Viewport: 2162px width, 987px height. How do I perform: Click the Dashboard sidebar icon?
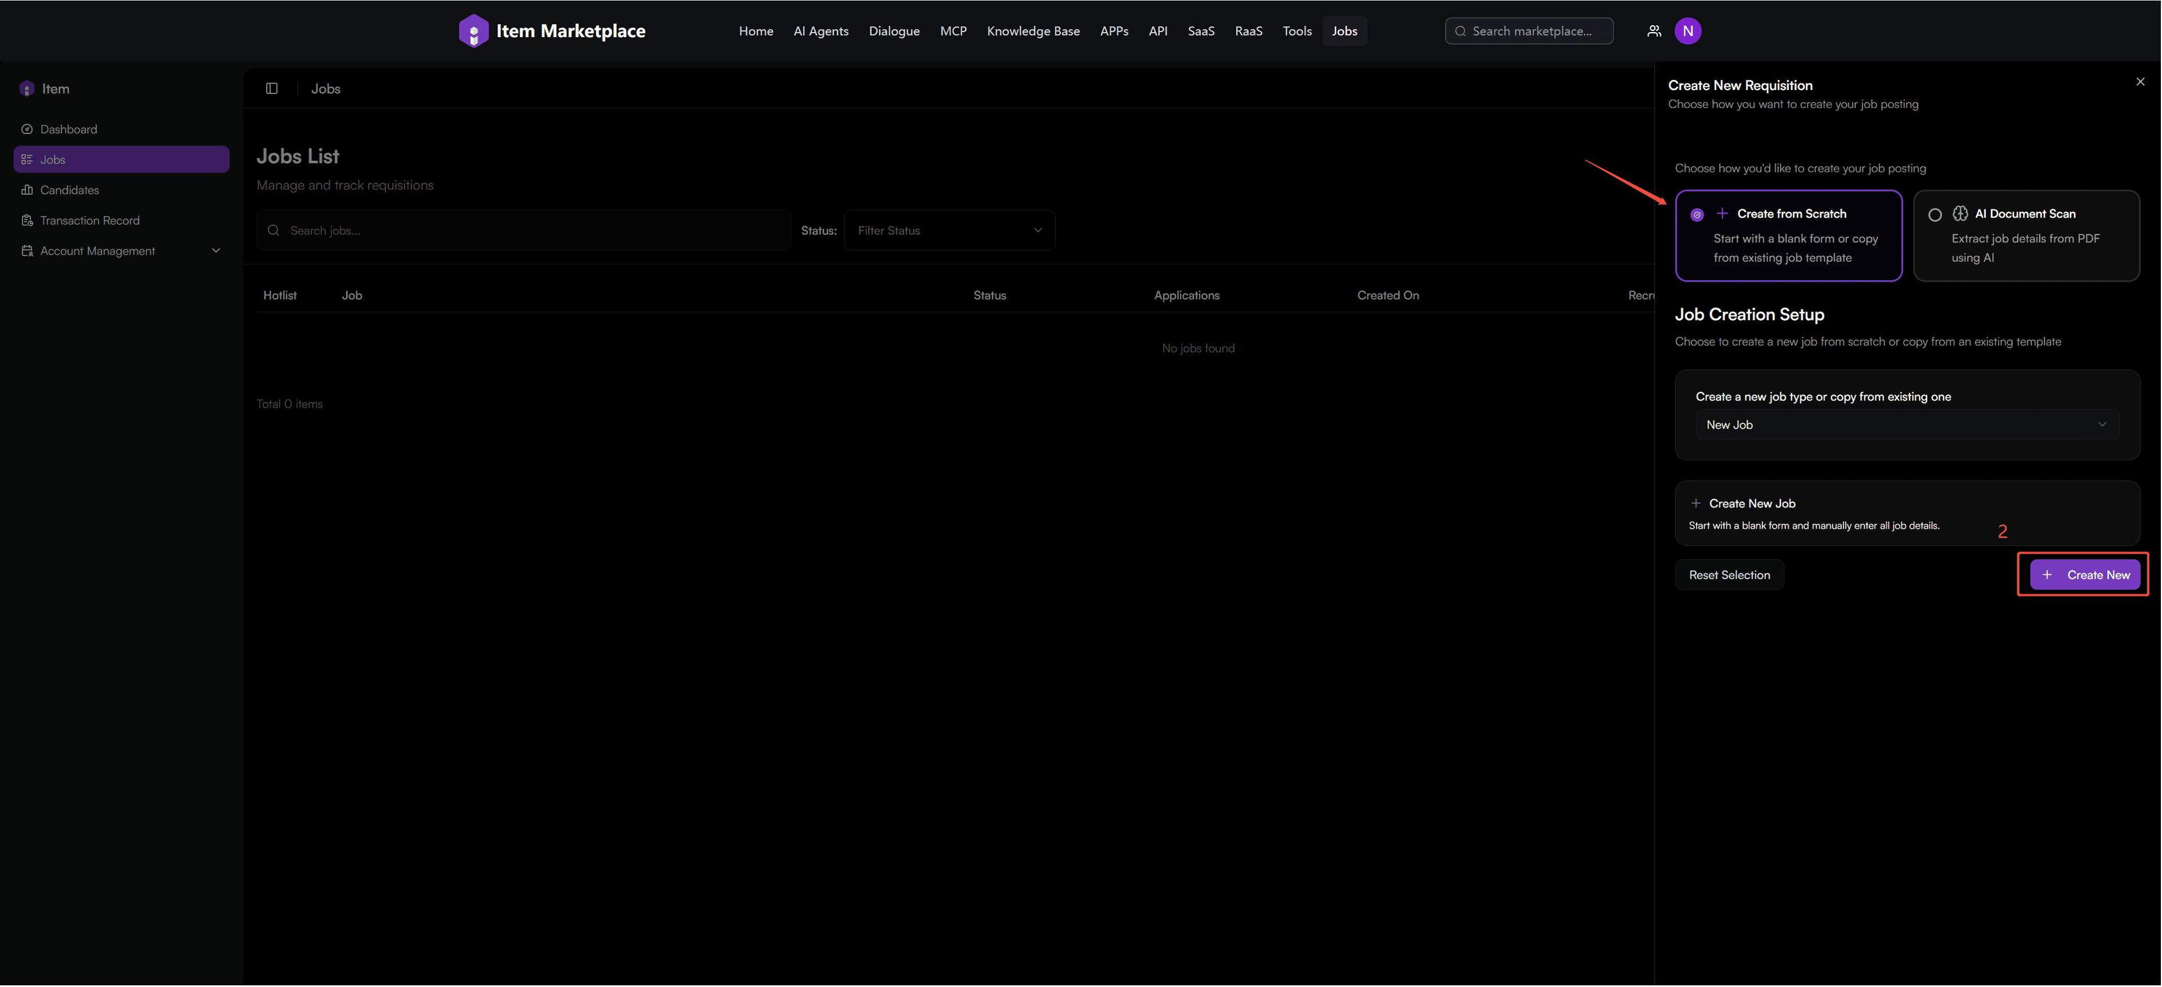(27, 129)
